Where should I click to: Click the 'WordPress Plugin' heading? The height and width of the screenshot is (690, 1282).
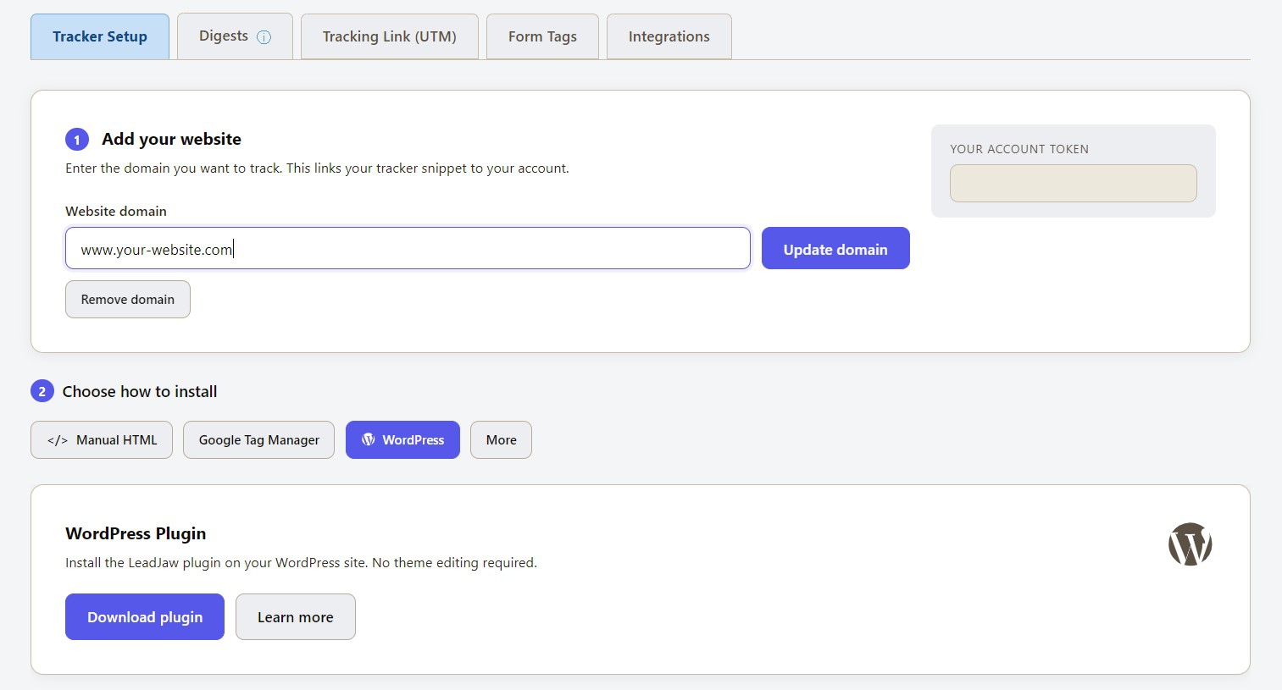[136, 533]
